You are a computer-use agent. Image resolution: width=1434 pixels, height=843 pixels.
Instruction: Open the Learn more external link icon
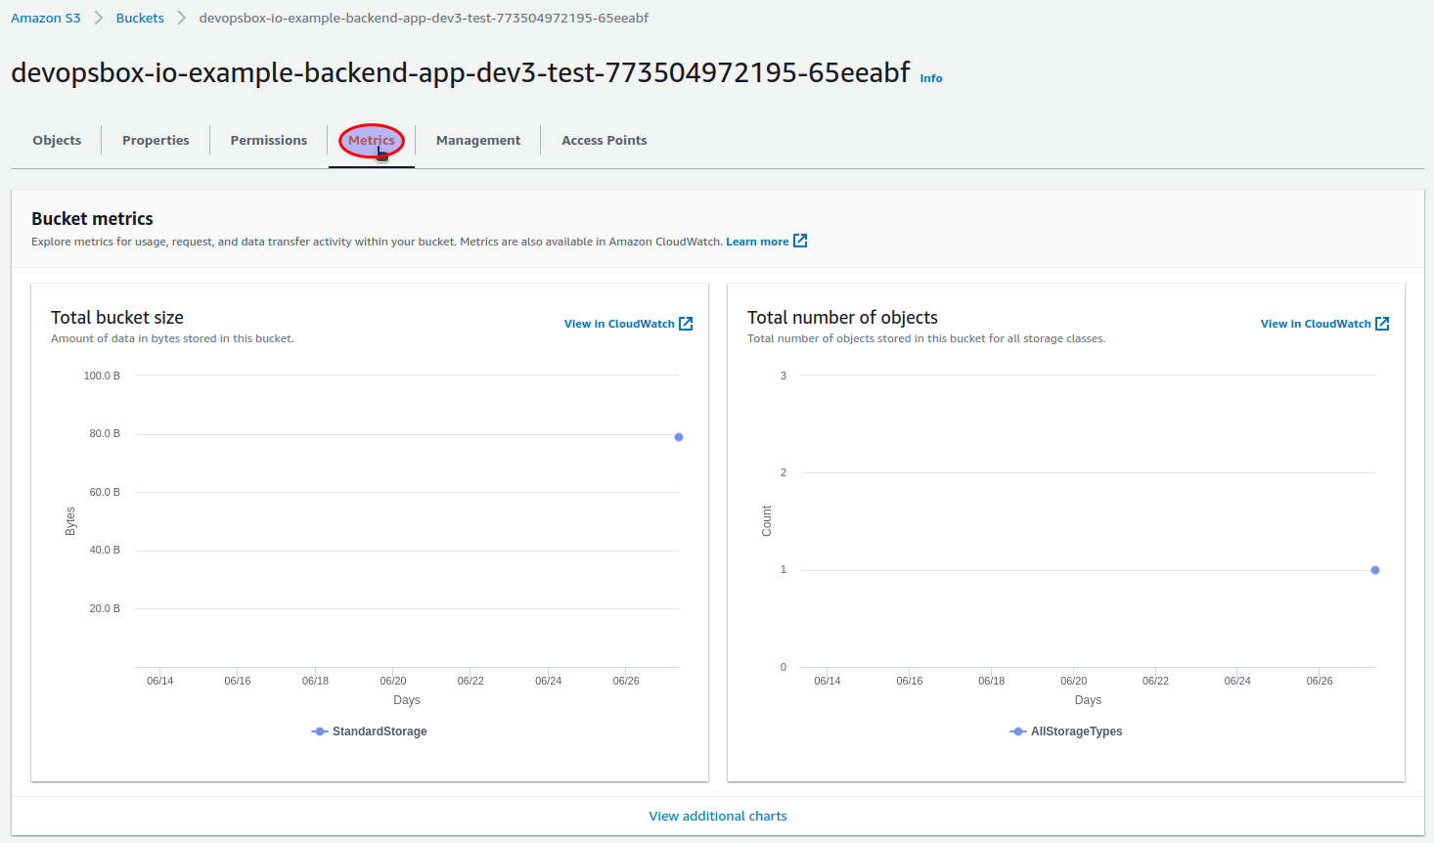800,241
